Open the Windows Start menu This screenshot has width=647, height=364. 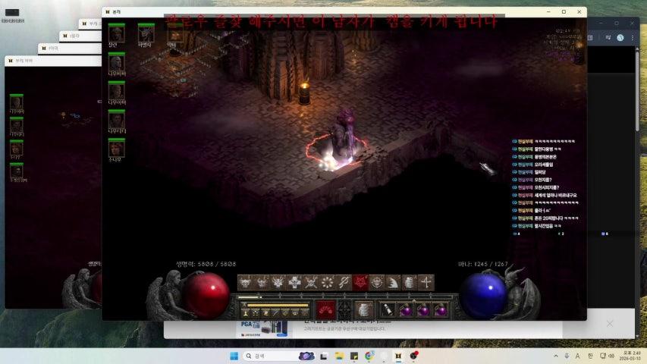pyautogui.click(x=234, y=356)
